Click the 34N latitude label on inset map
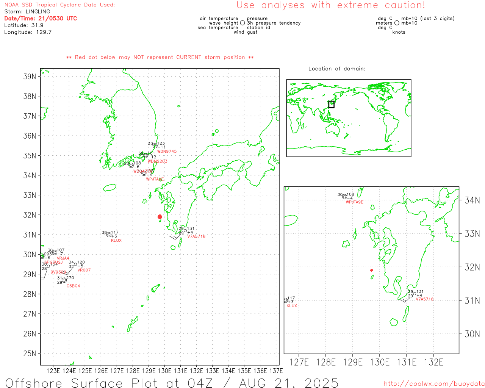This screenshot has height=388, width=485. (x=472, y=200)
